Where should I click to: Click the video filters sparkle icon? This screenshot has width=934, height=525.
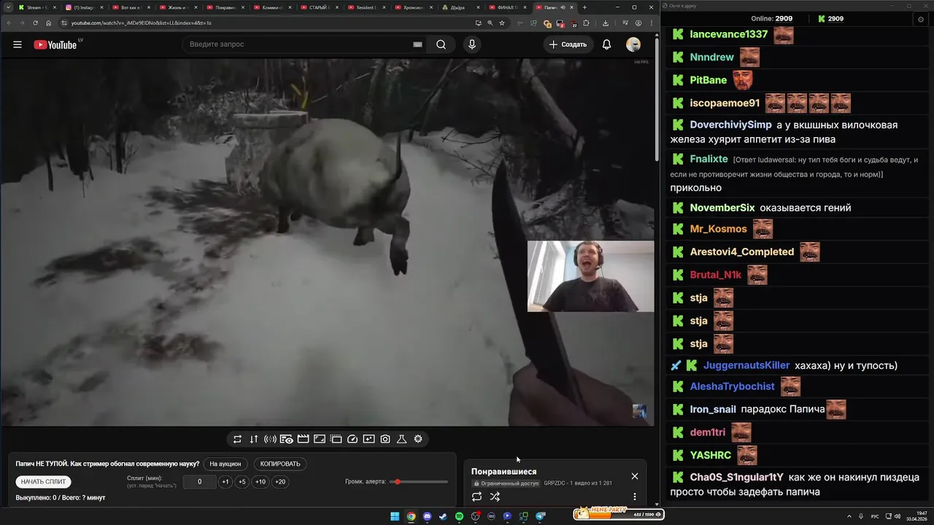[x=368, y=439]
